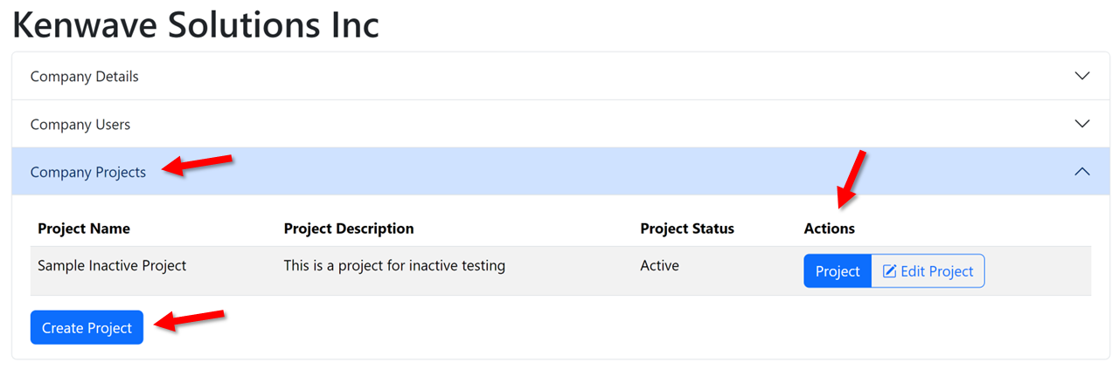Click the Project Name column header
The height and width of the screenshot is (369, 1119).
83,229
